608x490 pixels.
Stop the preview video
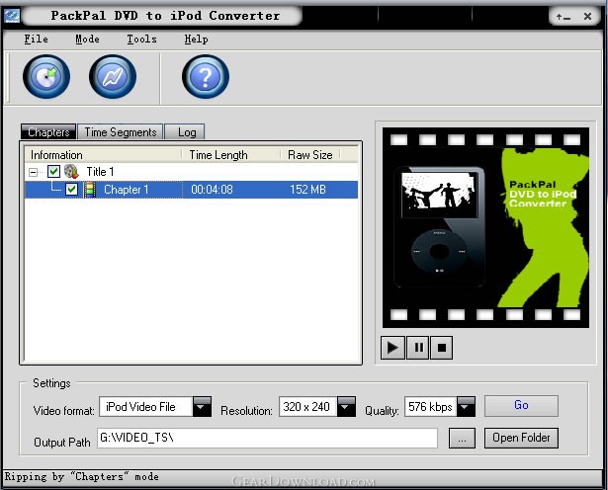(x=441, y=348)
